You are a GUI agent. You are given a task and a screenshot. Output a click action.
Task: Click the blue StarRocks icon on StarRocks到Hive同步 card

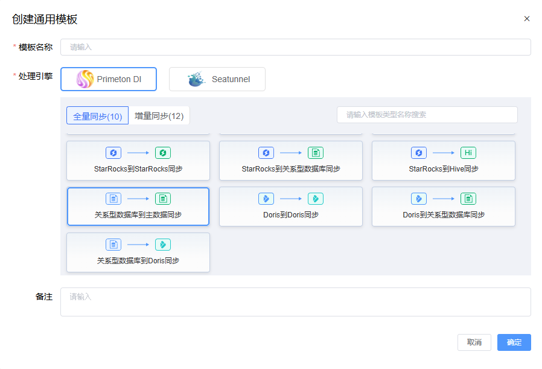(419, 153)
